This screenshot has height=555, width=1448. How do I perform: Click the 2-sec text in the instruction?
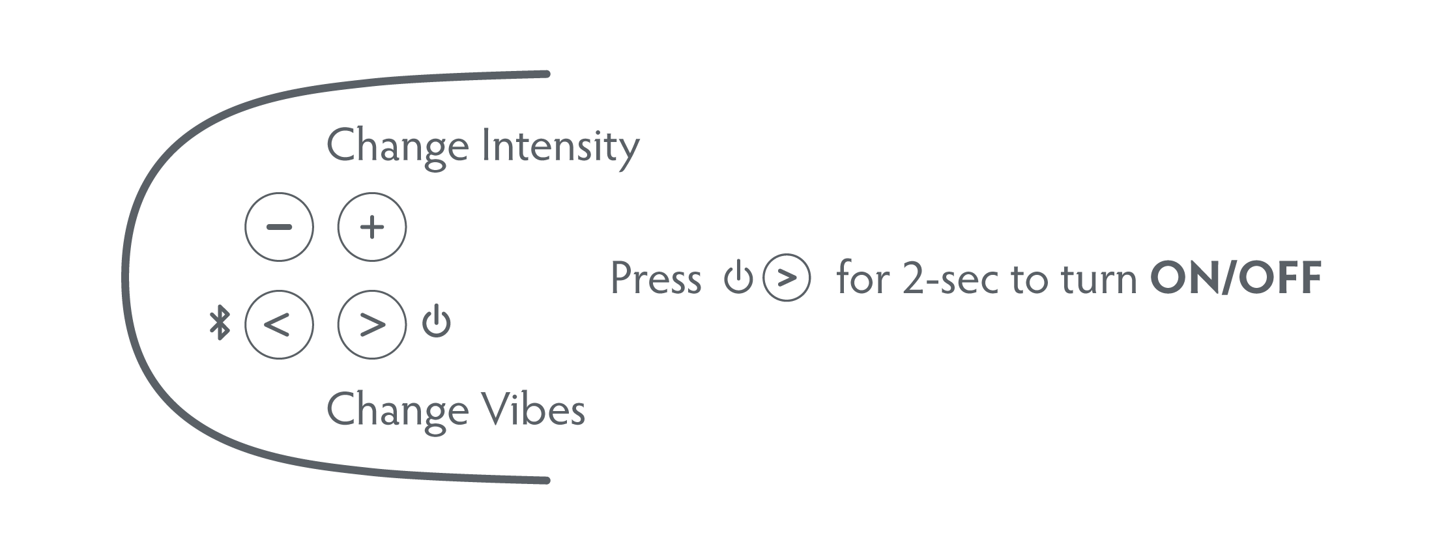pos(952,278)
